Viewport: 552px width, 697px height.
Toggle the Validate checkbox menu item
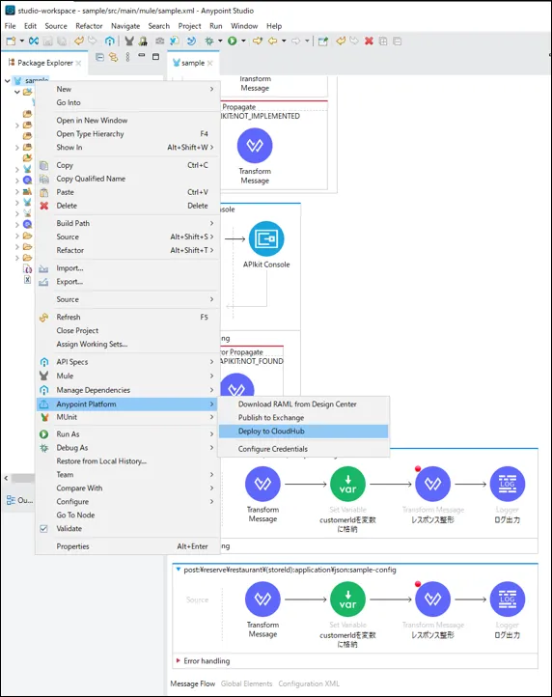(x=128, y=528)
